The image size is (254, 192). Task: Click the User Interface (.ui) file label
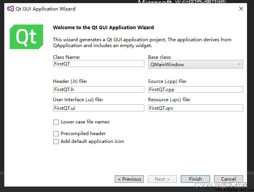[78, 100]
